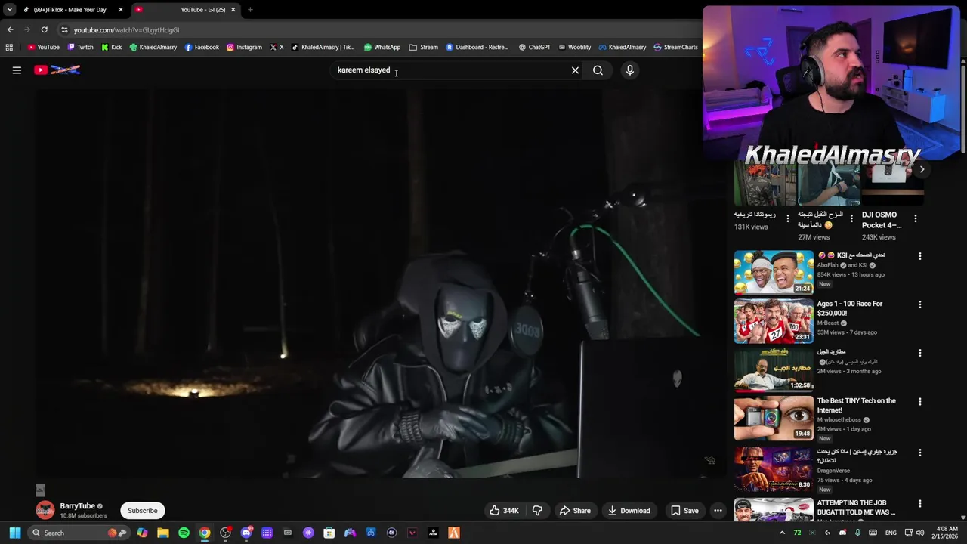This screenshot has width=967, height=544.
Task: Open Discord from the taskbar
Action: tap(246, 533)
